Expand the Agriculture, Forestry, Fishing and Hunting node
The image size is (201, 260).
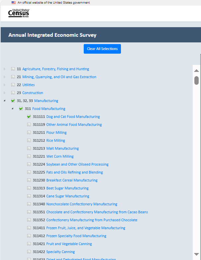pyautogui.click(x=5, y=69)
